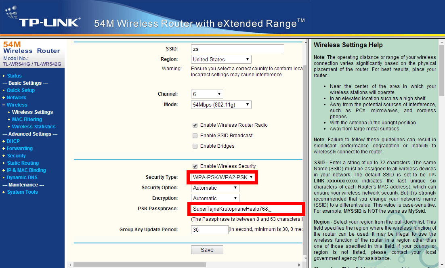Open the Security Option dropdown
Screen dimensions: 445x268
tap(215, 188)
